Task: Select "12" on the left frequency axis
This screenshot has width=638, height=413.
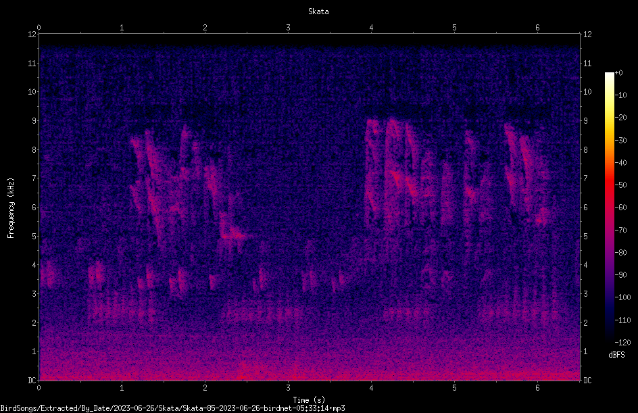Action: pyautogui.click(x=32, y=34)
